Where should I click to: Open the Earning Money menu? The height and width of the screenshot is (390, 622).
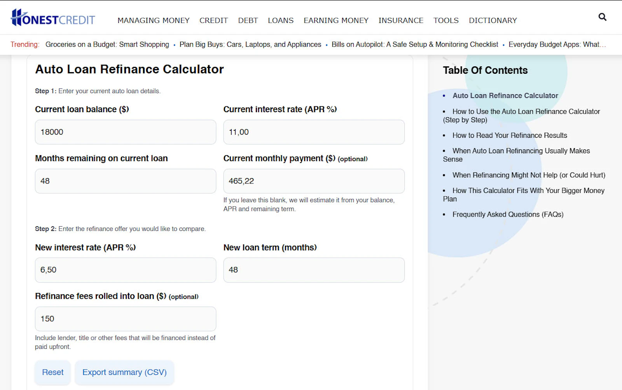[336, 20]
